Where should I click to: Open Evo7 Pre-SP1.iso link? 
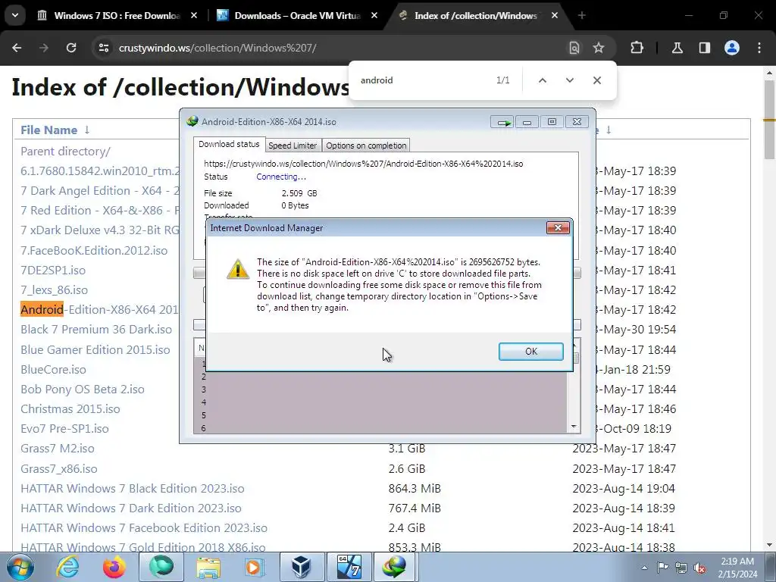(64, 429)
